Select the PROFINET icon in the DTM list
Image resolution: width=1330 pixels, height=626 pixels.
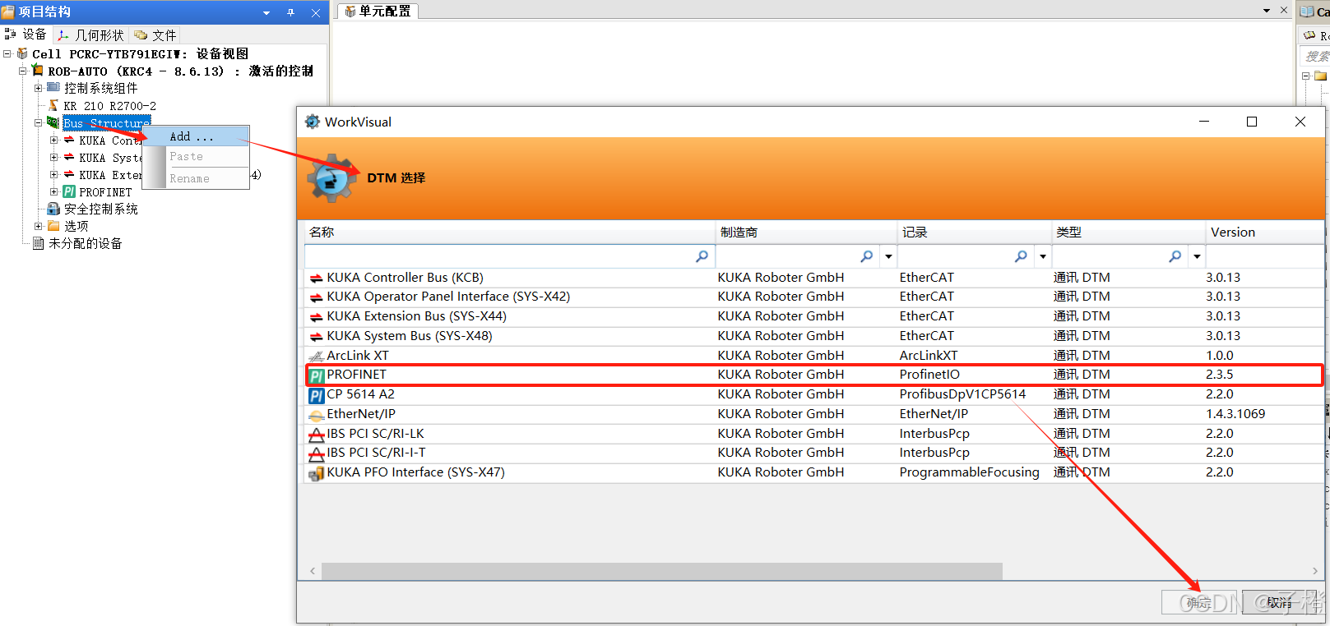[317, 376]
